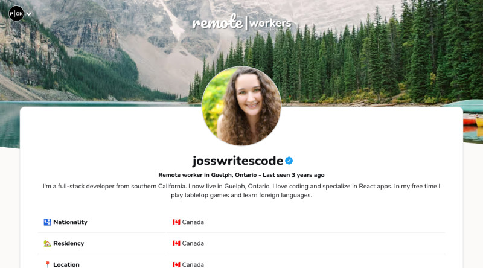This screenshot has height=268, width=483.
Task: Click the Residency house icon
Action: (47, 243)
